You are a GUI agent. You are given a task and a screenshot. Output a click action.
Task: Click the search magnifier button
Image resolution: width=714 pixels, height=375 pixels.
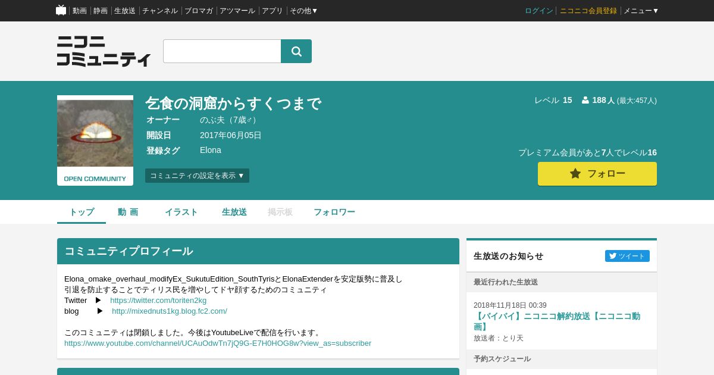pos(296,51)
